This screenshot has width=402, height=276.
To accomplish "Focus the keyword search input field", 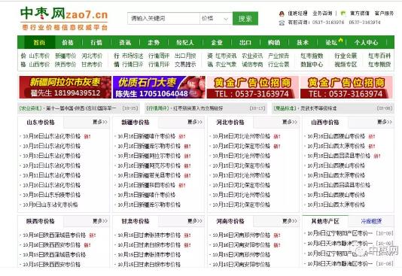I will click(163, 19).
